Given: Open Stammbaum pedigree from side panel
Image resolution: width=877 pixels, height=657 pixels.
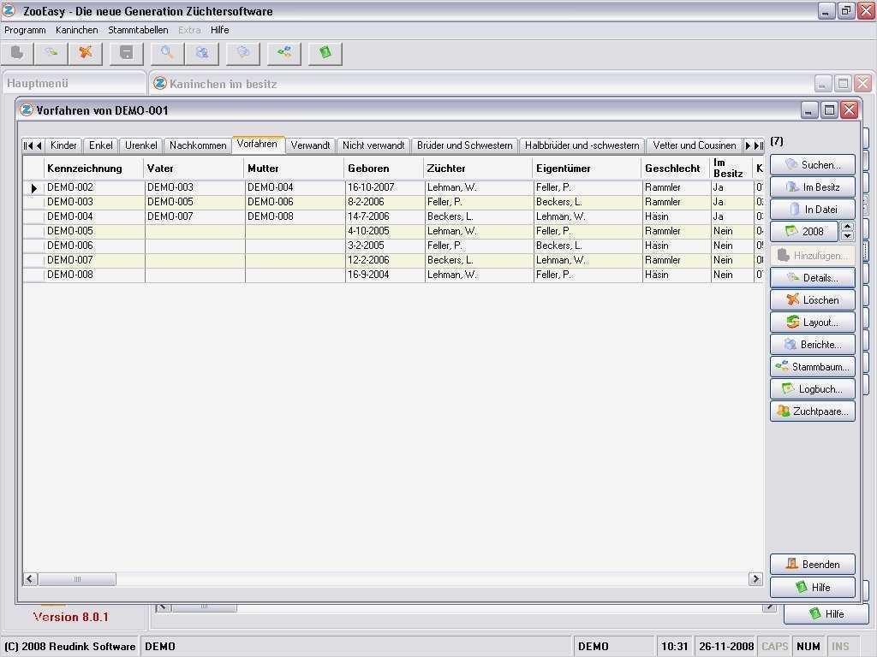Looking at the screenshot, I should coord(812,367).
